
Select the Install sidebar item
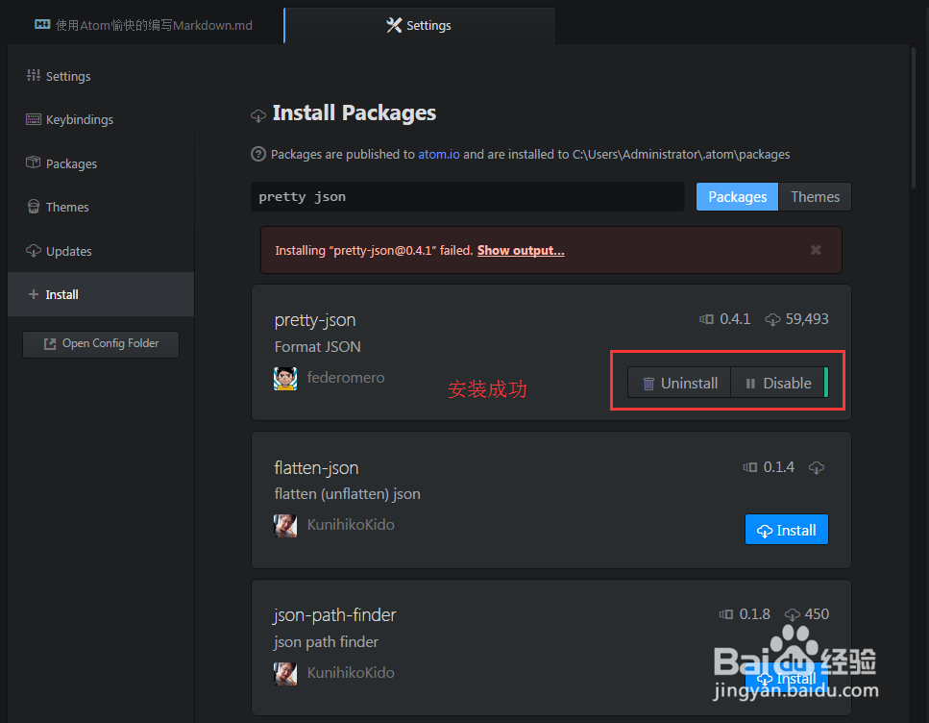coord(101,294)
